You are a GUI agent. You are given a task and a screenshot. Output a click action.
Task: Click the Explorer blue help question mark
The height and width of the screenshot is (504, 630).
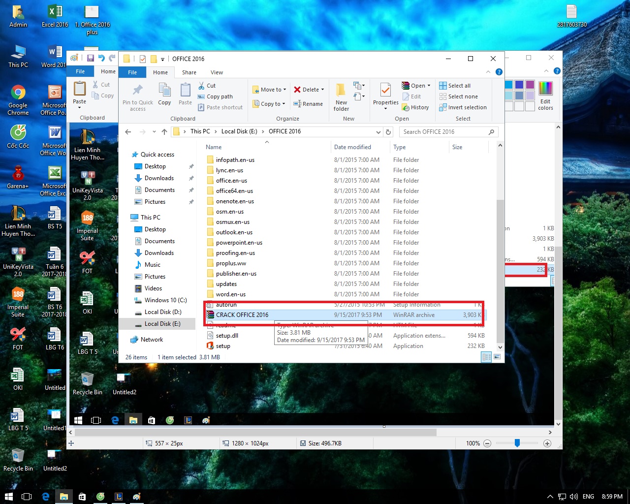pos(499,72)
